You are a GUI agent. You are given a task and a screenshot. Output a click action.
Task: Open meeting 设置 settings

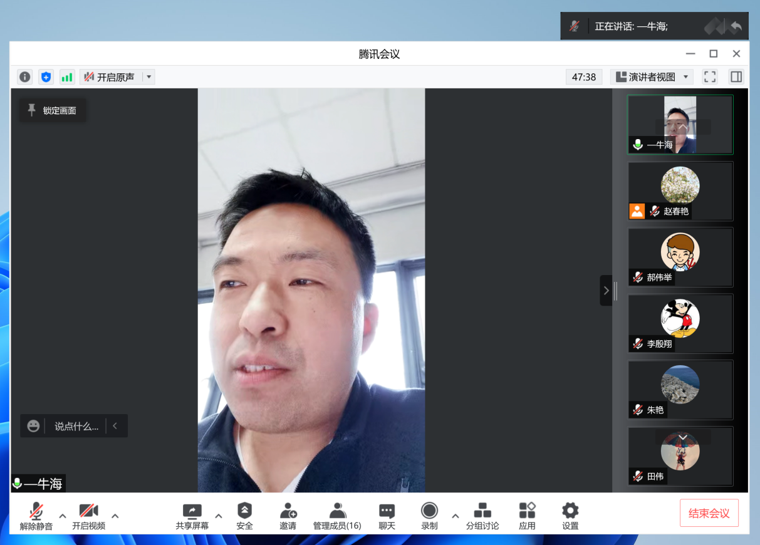click(570, 516)
